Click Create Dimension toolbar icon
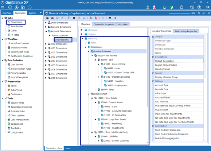Screen dimensions: 211x151 click(47, 18)
